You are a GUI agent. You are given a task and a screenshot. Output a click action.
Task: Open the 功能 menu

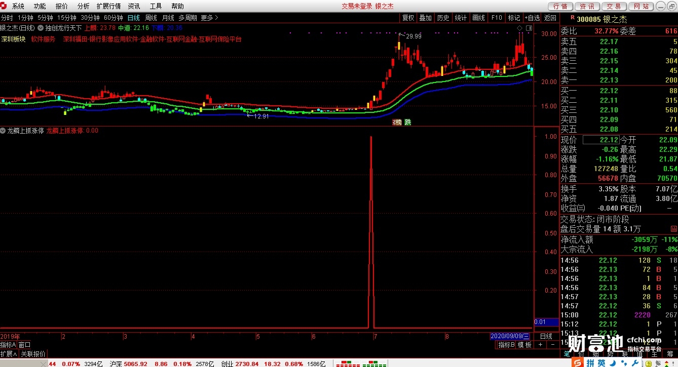point(40,6)
